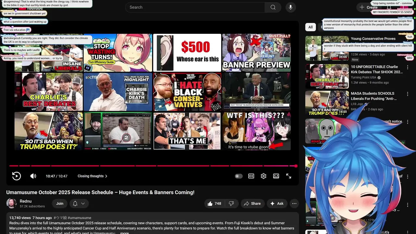416x234 pixels.
Task: Open So It's Bad When Trump endscreen video
Action: (49, 131)
